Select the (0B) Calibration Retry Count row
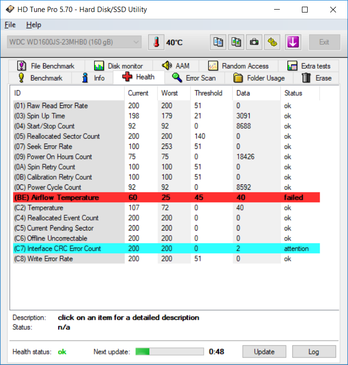The width and height of the screenshot is (348, 365). (167, 177)
